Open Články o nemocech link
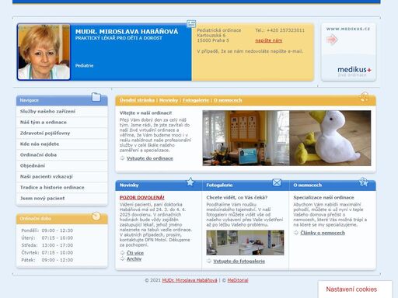The image size is (398, 298). (323, 233)
